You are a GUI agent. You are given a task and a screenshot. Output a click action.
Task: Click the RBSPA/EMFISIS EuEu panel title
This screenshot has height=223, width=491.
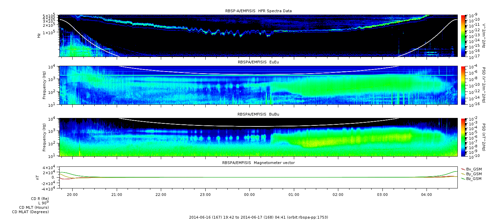click(258, 62)
